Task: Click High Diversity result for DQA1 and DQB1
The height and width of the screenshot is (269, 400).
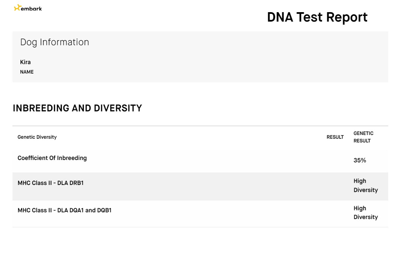Action: pos(366,213)
